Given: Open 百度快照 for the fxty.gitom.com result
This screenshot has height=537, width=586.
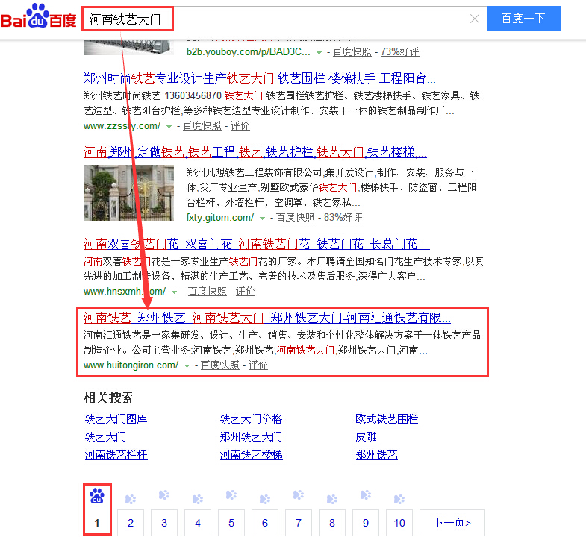Looking at the screenshot, I should [x=296, y=217].
